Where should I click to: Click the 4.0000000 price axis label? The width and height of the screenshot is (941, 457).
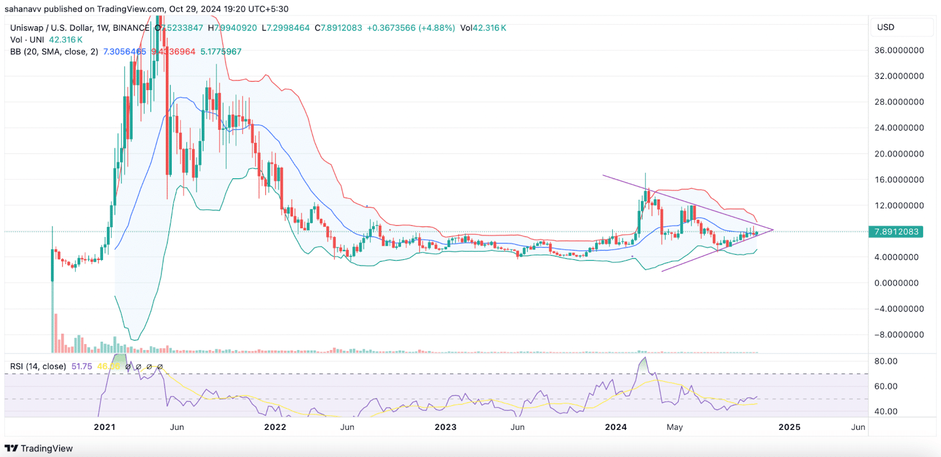click(897, 257)
